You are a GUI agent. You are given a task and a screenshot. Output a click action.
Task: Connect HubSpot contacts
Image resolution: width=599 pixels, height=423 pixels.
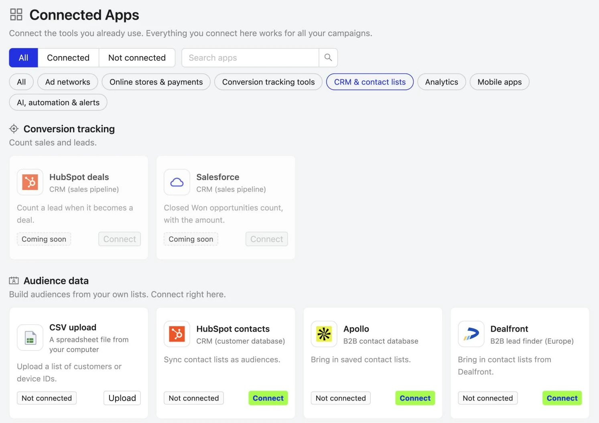268,398
